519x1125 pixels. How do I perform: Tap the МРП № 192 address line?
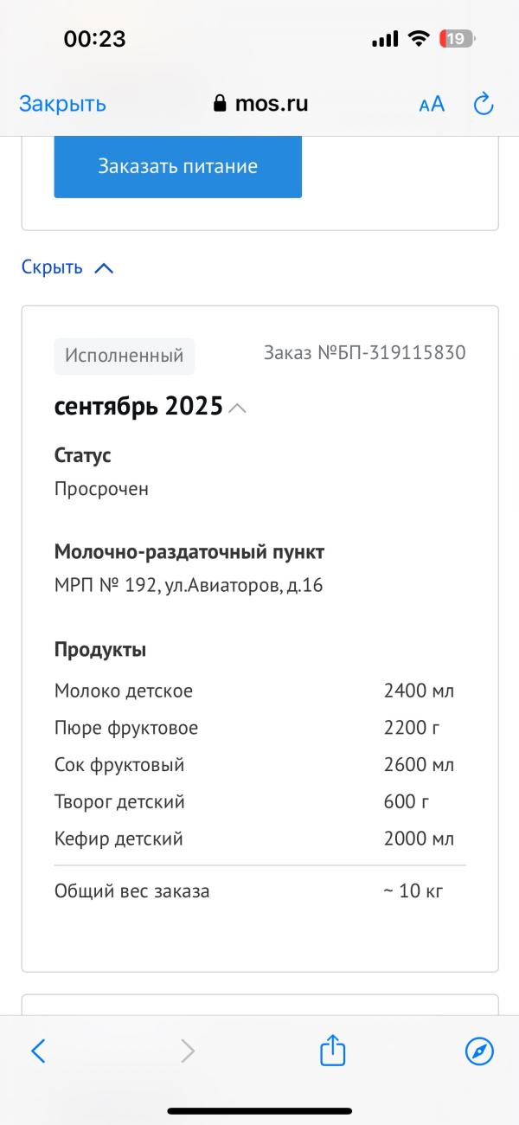(x=189, y=585)
